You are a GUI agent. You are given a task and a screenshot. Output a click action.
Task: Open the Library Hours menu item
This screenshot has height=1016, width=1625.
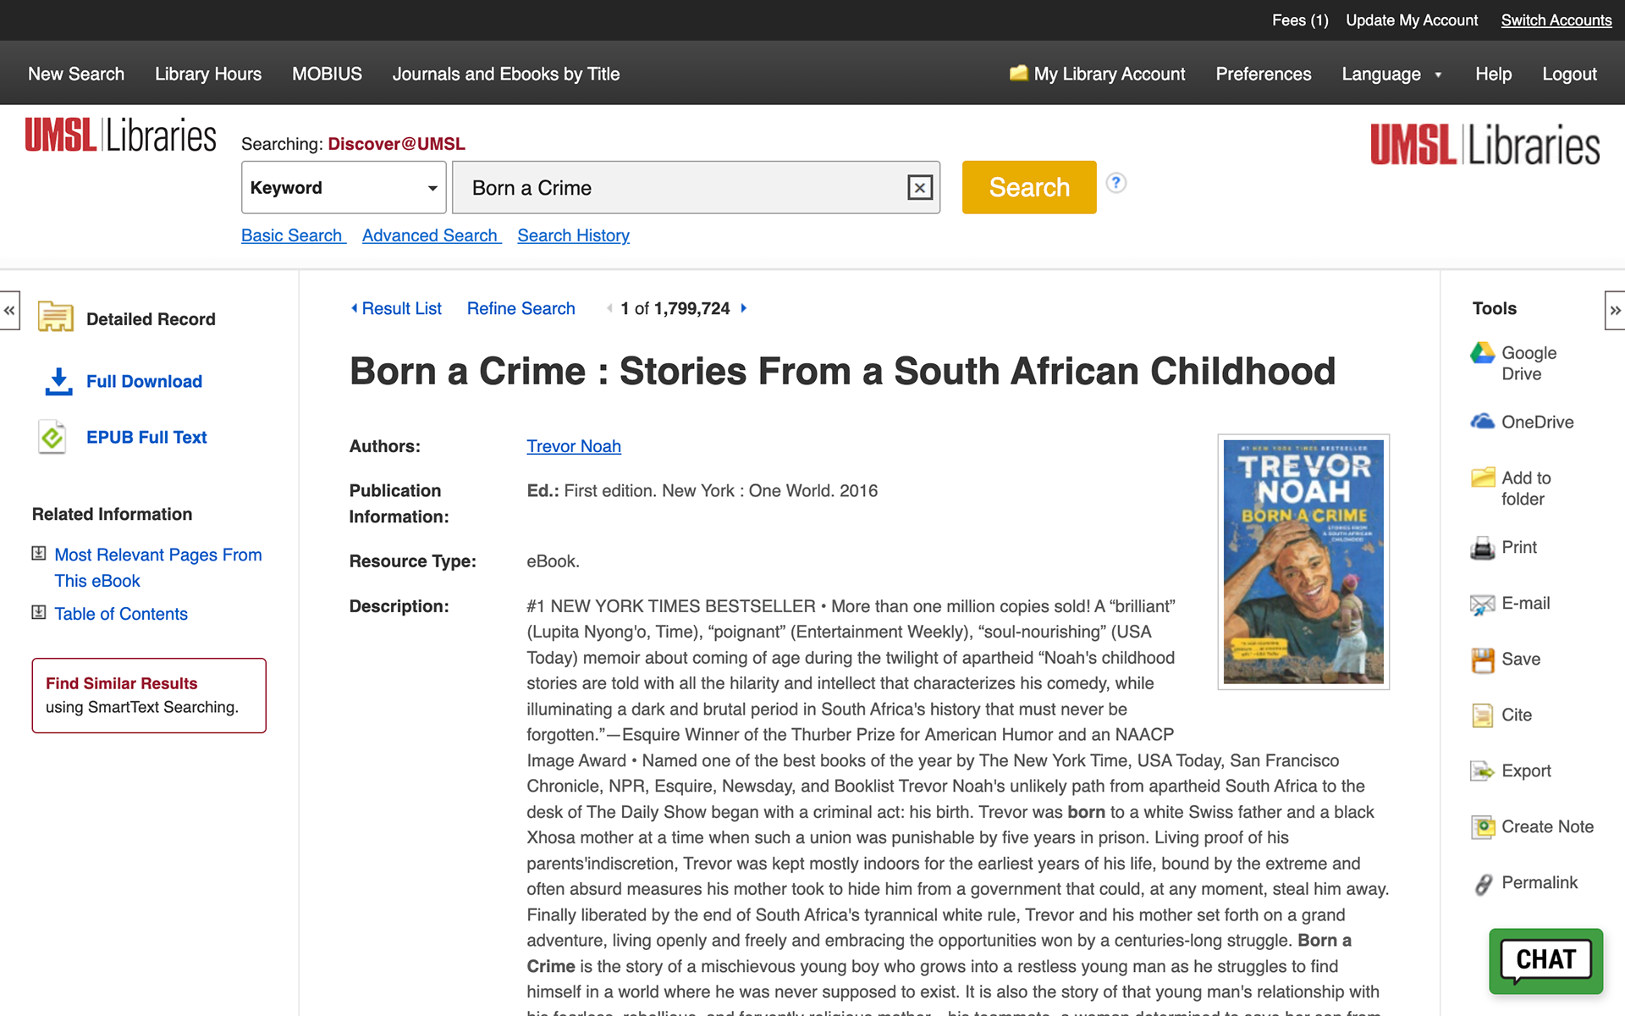click(x=208, y=75)
